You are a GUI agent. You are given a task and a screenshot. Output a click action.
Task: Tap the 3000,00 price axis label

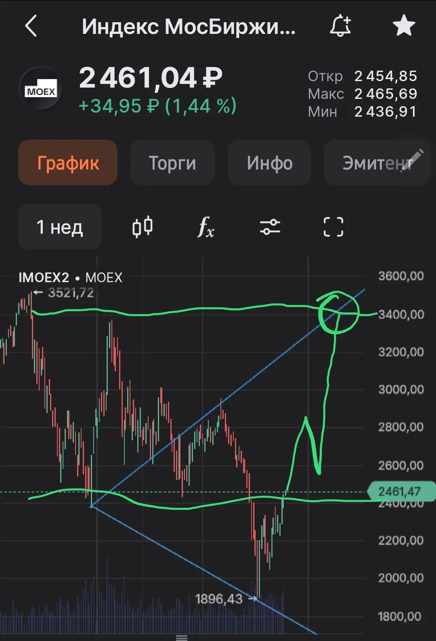pos(401,390)
